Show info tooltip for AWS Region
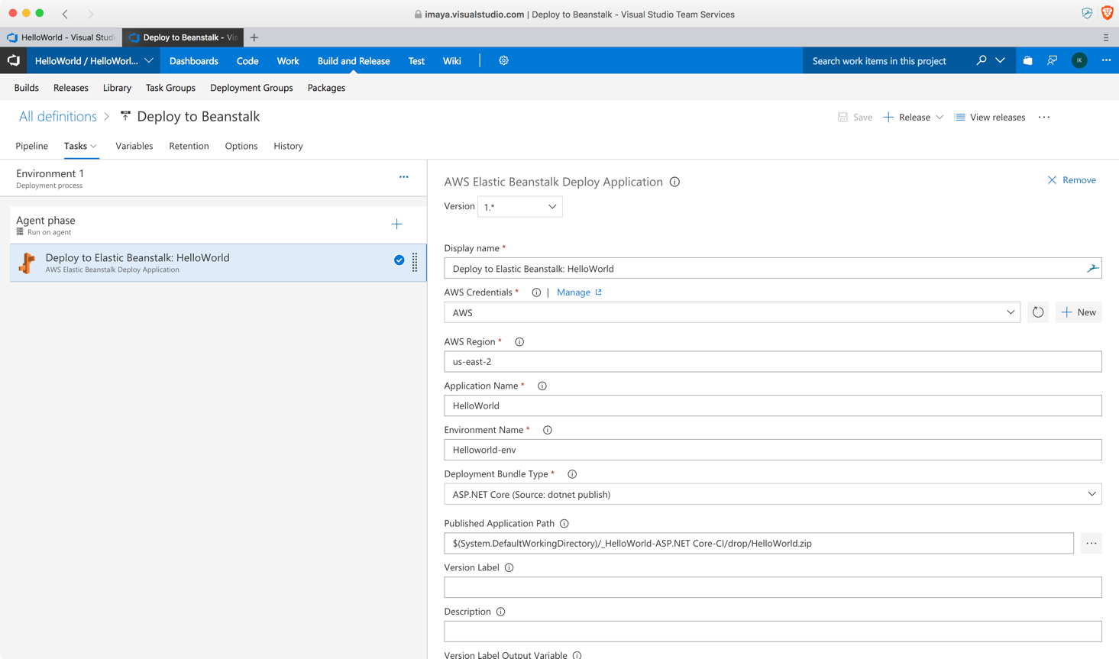This screenshot has width=1119, height=659. pos(519,342)
